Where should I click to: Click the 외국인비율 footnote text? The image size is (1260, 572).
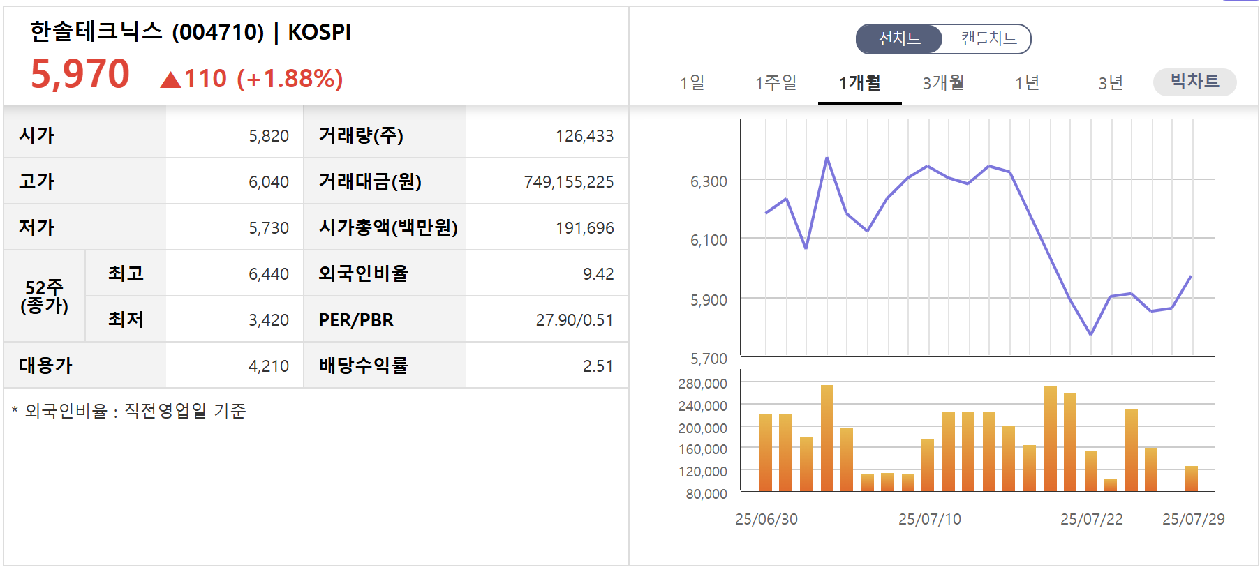coord(129,411)
